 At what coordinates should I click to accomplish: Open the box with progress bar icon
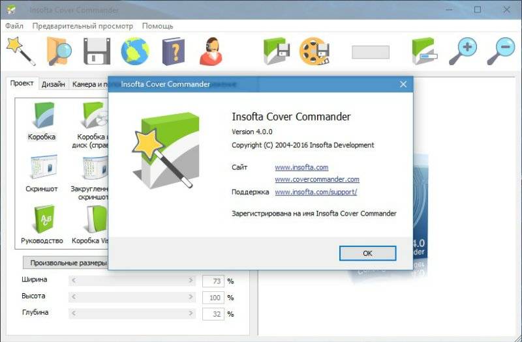click(424, 51)
